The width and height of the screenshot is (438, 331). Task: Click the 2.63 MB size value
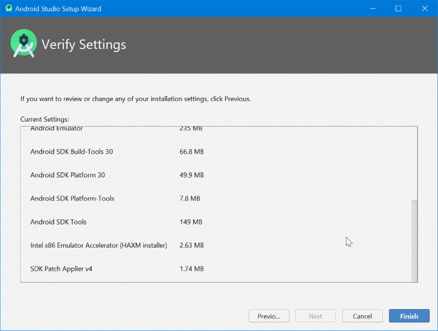[191, 245]
